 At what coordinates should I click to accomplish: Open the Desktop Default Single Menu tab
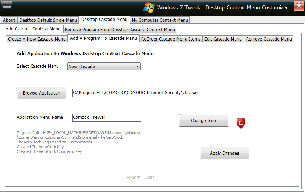click(48, 20)
